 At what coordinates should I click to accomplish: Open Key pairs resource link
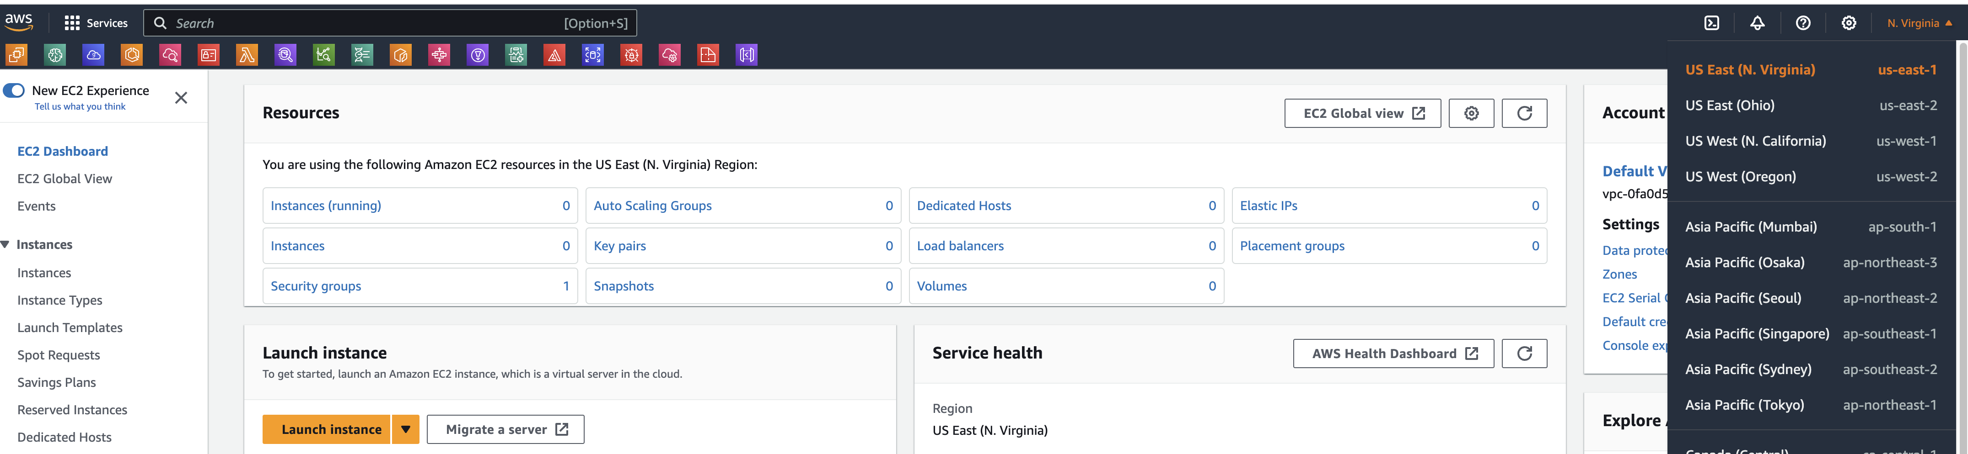(619, 246)
